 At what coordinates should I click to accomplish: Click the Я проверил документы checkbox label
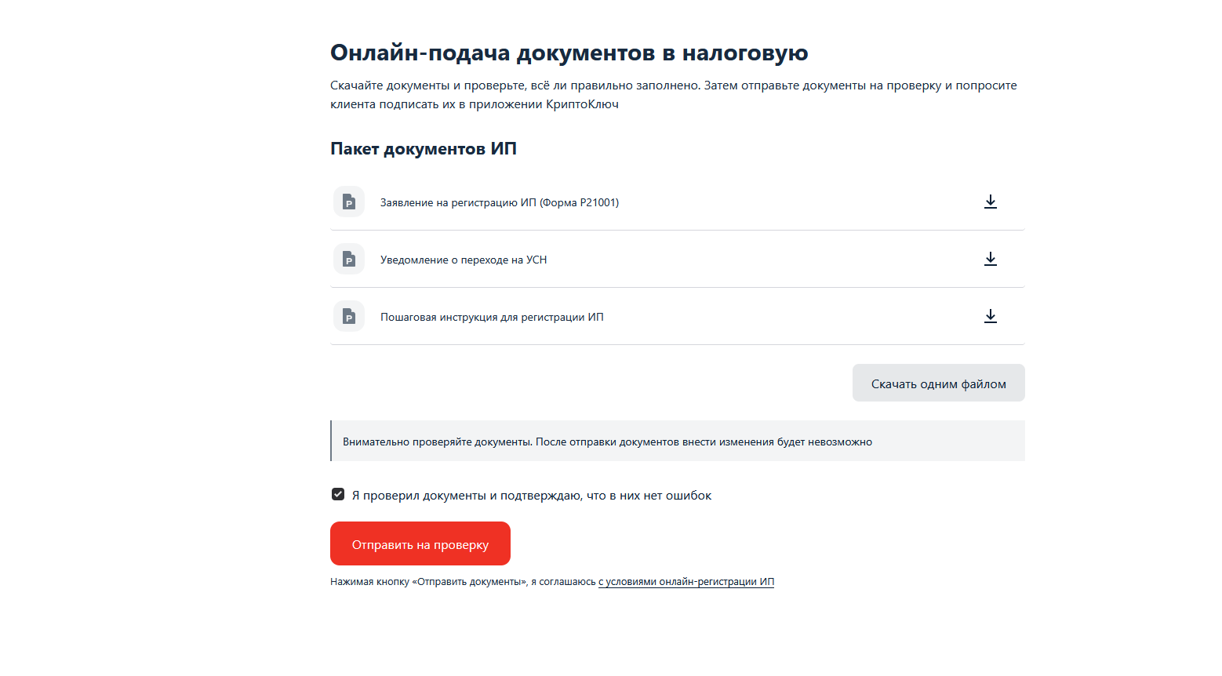tap(532, 496)
